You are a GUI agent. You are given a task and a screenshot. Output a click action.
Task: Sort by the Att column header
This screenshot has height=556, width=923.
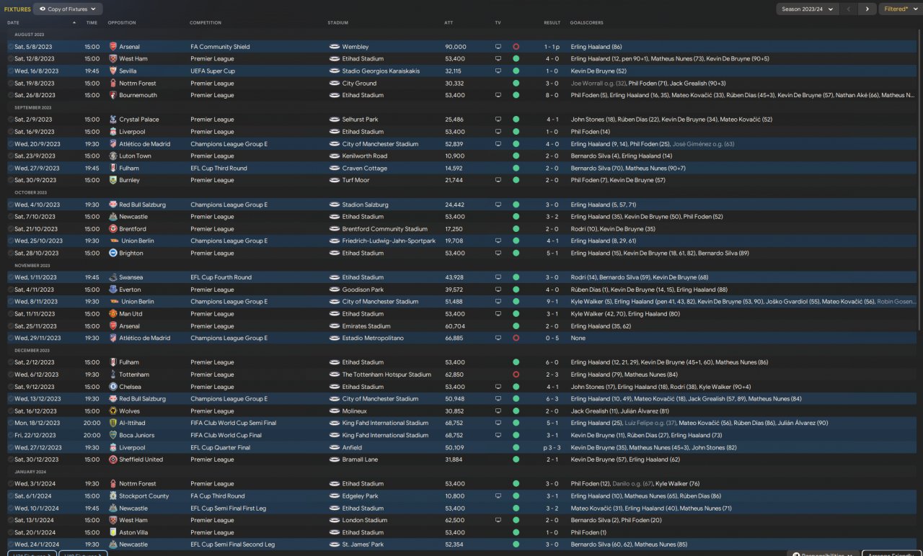(x=449, y=23)
